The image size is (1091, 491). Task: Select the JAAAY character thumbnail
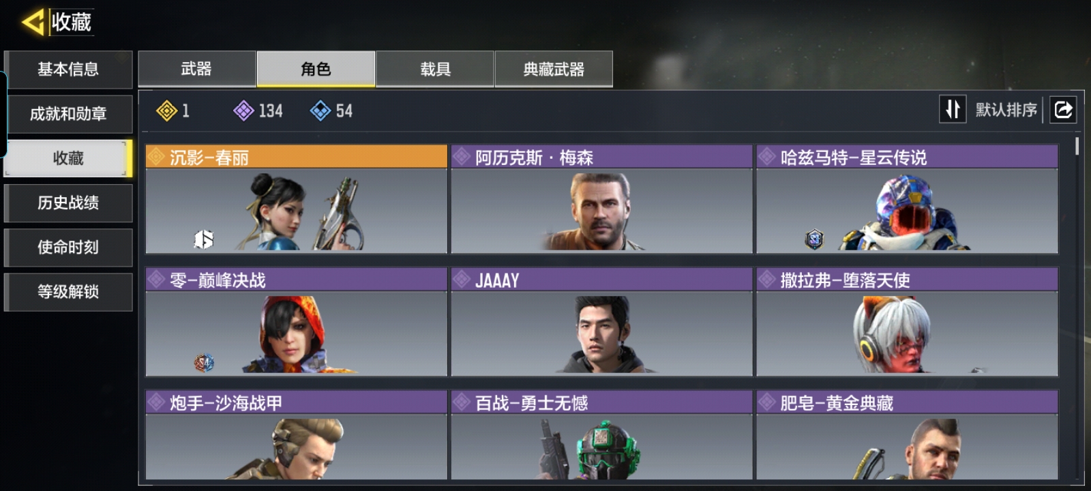pos(601,333)
